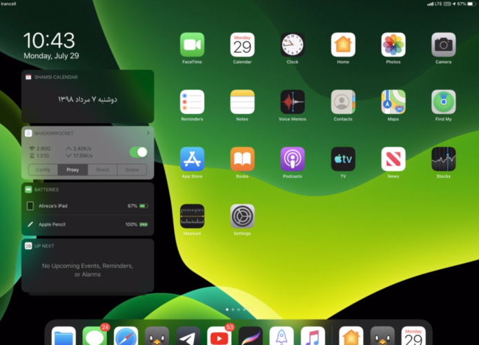Open YouTube with 53 badge in dock
The width and height of the screenshot is (479, 345).
coord(219,336)
